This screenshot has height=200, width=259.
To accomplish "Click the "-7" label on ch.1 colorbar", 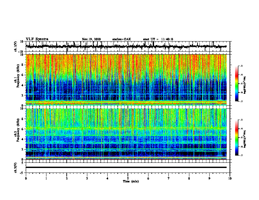I will tap(241, 101).
